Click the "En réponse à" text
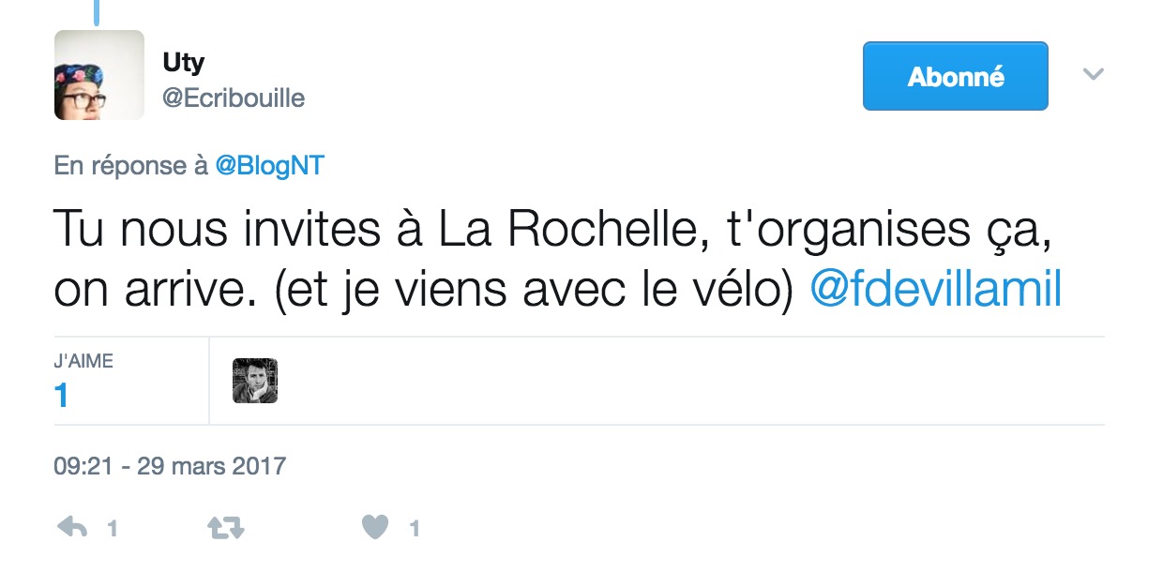 131,166
